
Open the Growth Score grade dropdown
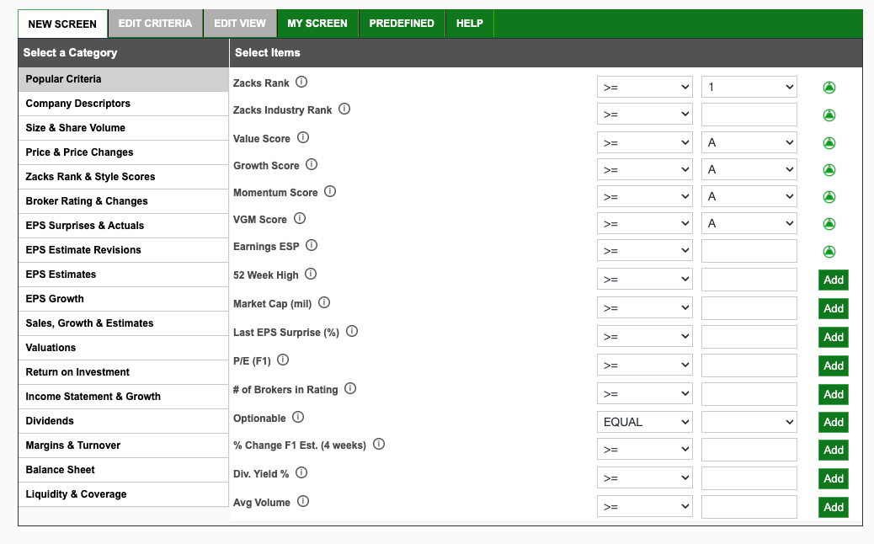[x=749, y=169]
